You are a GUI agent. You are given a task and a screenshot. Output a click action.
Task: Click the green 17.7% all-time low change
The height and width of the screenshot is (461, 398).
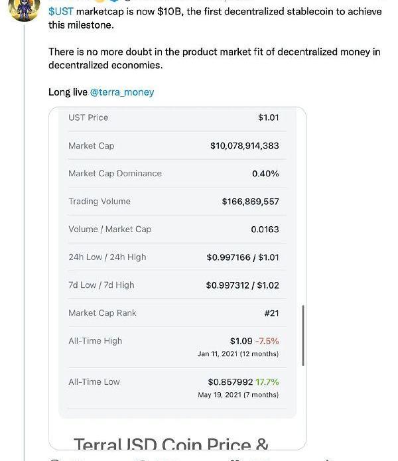tap(267, 382)
